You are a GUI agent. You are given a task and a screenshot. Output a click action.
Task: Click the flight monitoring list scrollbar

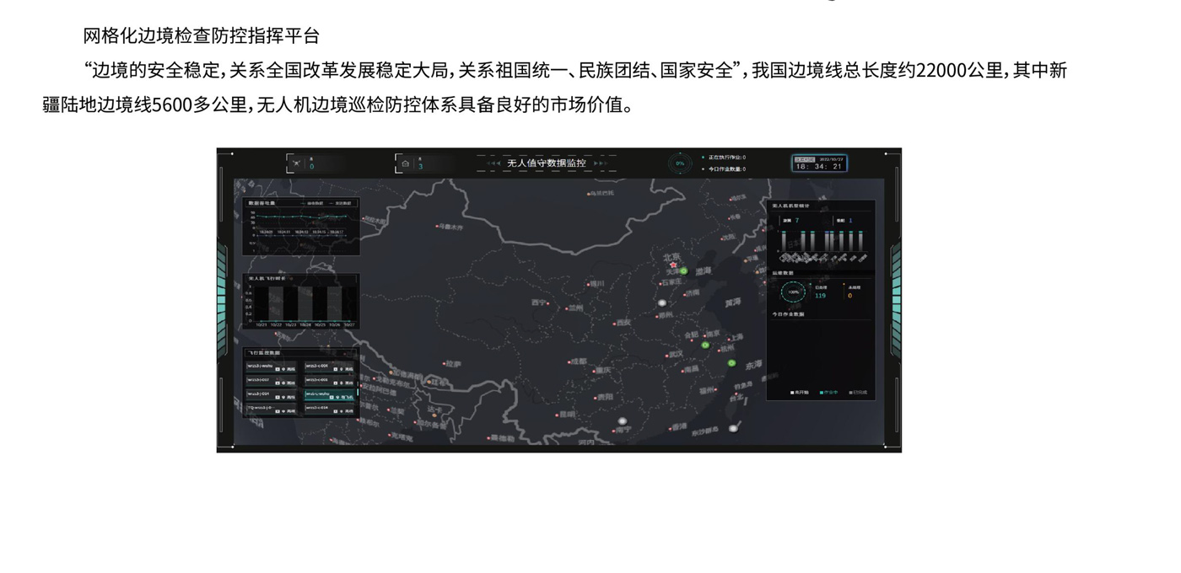point(358,393)
